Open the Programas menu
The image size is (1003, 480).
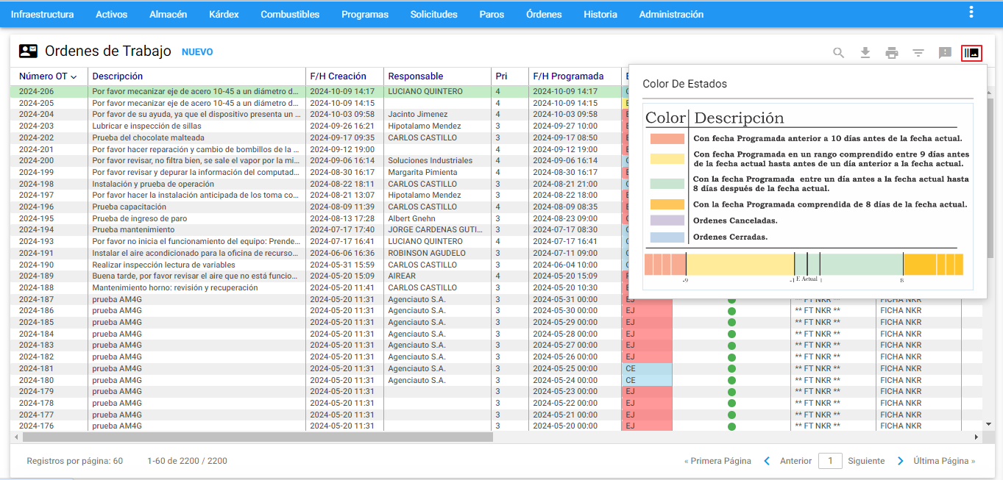[365, 14]
